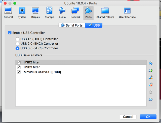Add a new empty USB filter

(150, 63)
